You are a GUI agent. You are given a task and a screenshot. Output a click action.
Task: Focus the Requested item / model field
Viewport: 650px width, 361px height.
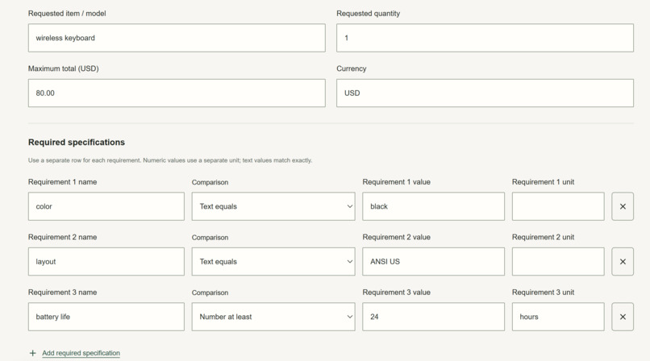coord(177,38)
